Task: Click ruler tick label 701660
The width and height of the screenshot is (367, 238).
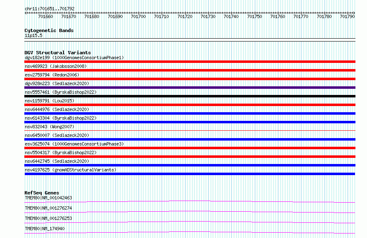Action: pos(45,16)
